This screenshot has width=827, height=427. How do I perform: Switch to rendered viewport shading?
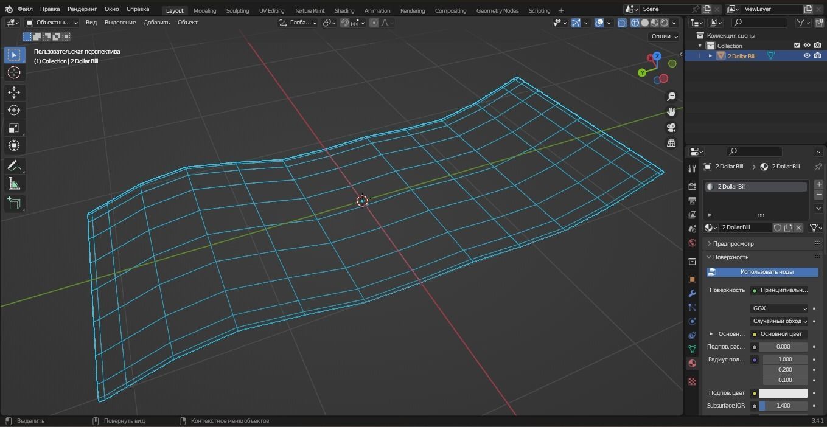[x=664, y=23]
